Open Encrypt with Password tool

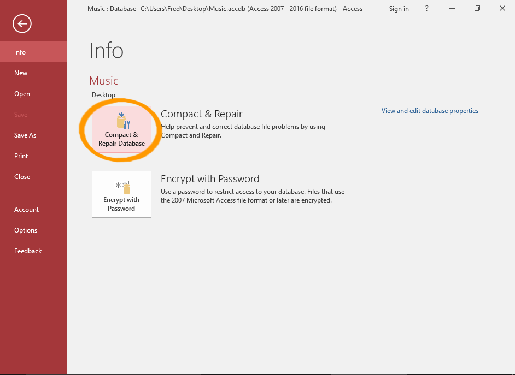(x=121, y=194)
